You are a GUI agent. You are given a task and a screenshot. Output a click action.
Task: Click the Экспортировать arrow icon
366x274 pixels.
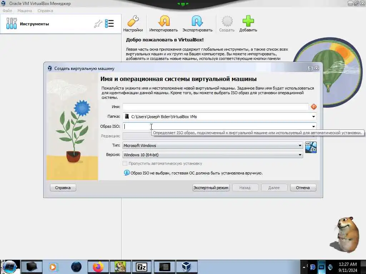[197, 21]
